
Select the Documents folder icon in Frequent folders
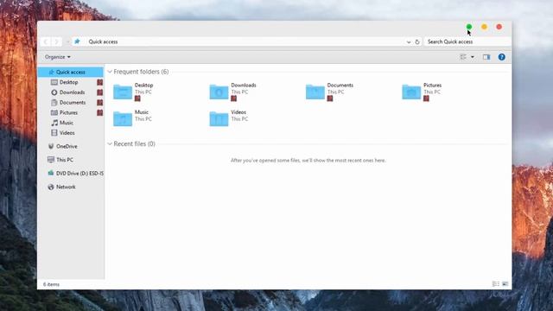click(x=315, y=92)
